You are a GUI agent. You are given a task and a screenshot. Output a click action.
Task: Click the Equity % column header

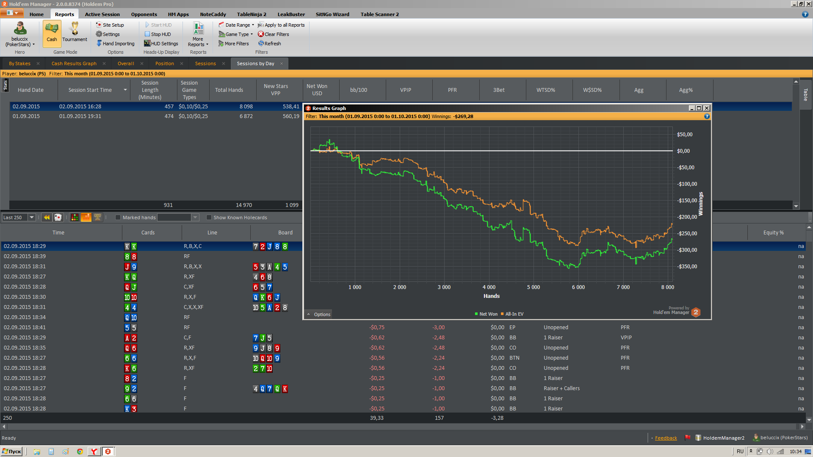(x=773, y=233)
